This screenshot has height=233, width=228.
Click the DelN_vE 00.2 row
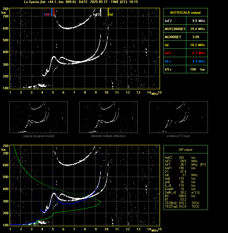tap(182, 193)
